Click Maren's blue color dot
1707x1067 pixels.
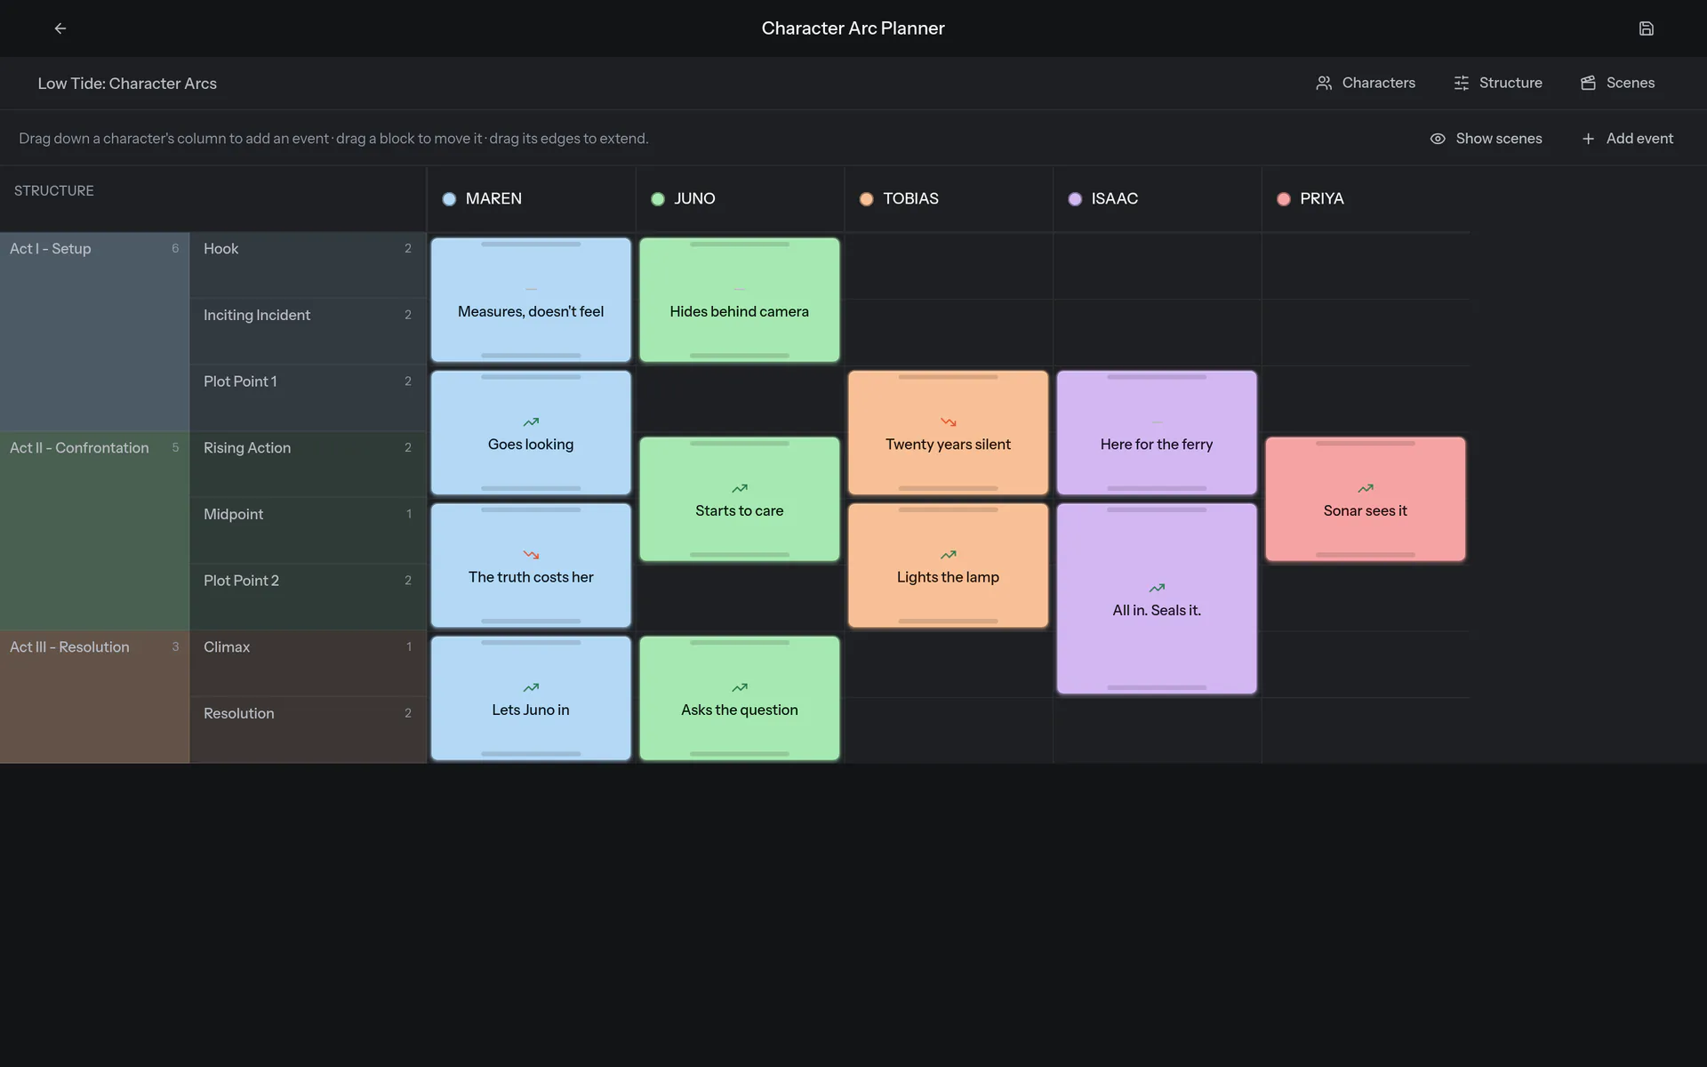coord(449,199)
